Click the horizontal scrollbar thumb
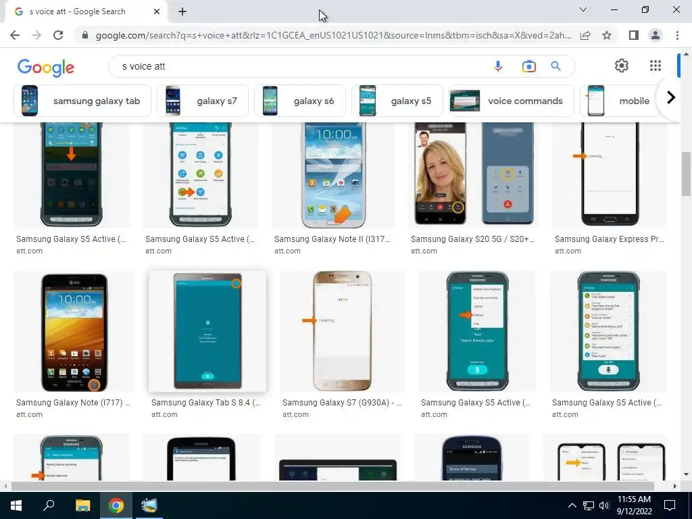The width and height of the screenshot is (692, 519). 332,486
